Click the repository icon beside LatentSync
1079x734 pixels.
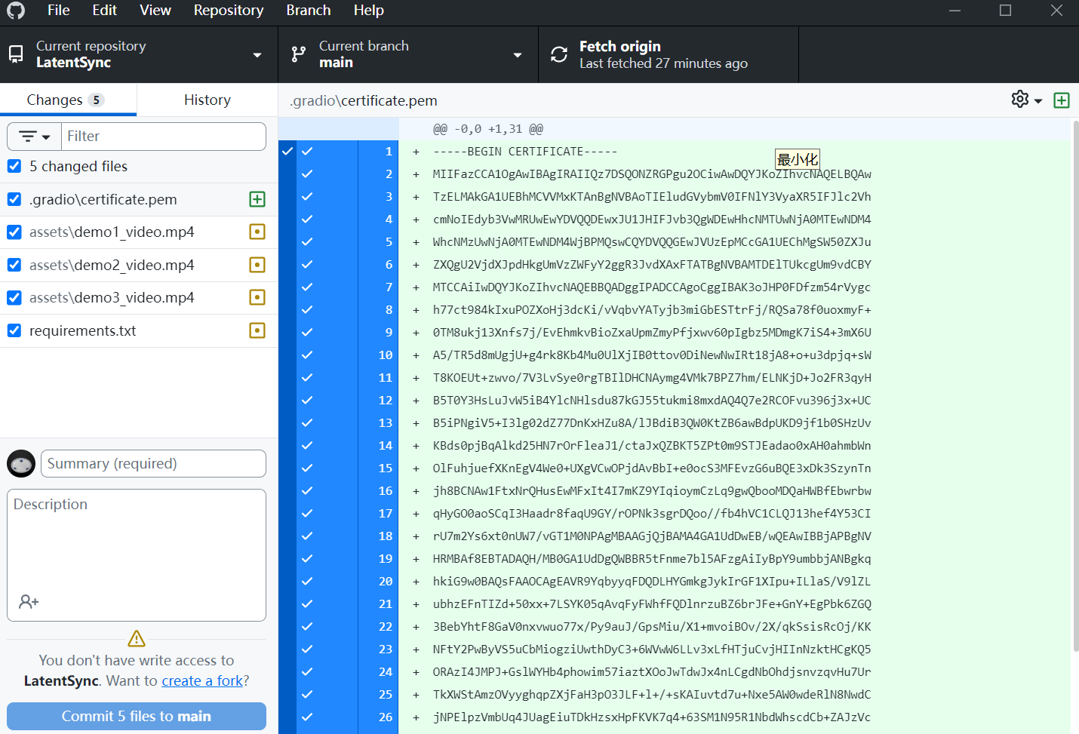[16, 54]
